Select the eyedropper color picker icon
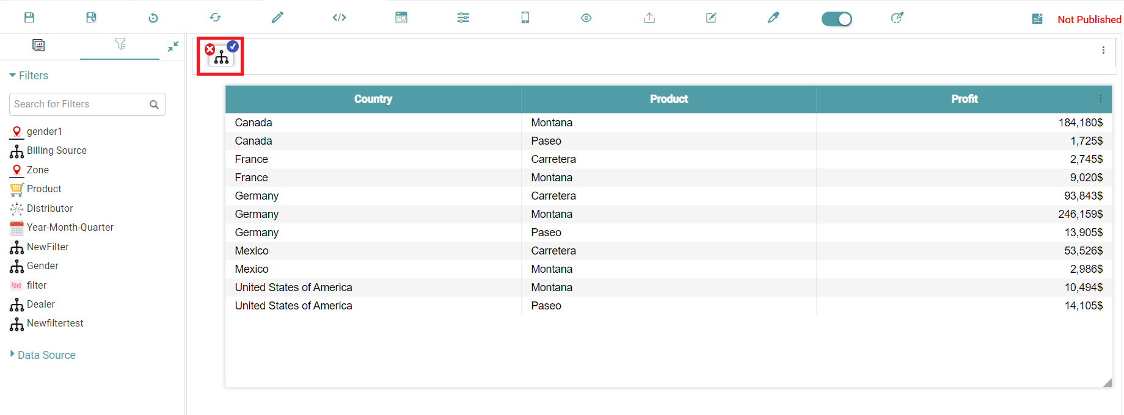The height and width of the screenshot is (415, 1124). (x=773, y=18)
